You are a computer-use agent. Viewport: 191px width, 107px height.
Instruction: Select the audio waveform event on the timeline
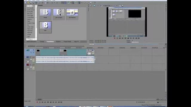pos(65,59)
